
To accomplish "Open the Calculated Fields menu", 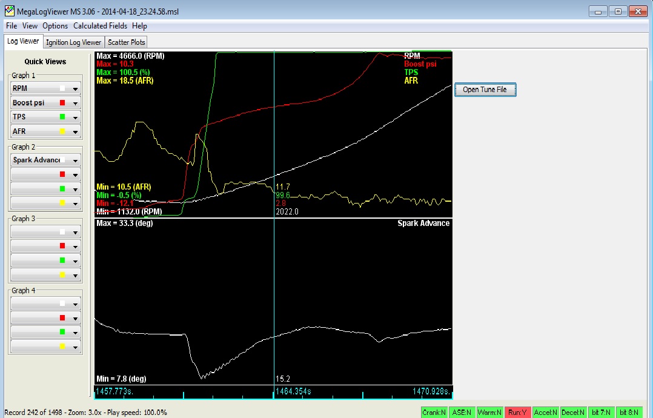I will click(x=100, y=26).
